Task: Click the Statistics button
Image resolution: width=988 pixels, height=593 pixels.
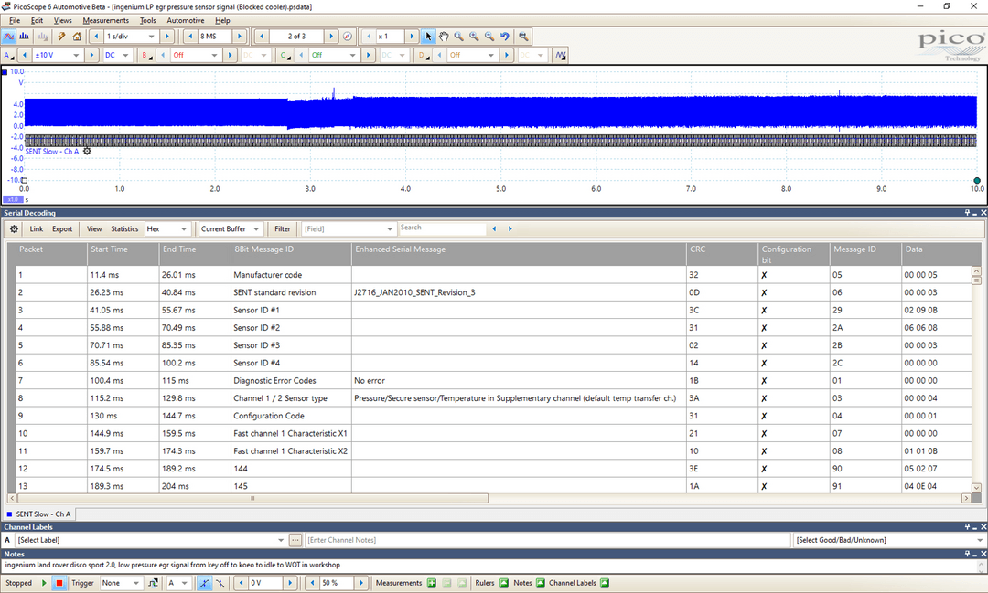Action: click(x=124, y=229)
